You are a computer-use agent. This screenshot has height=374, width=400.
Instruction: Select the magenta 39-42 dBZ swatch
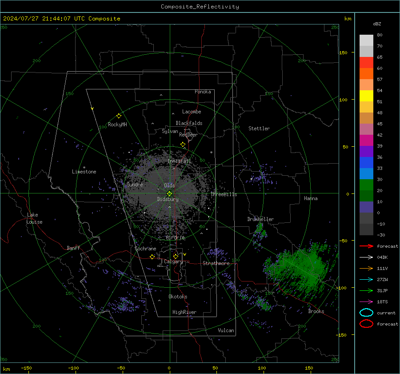pos(366,140)
